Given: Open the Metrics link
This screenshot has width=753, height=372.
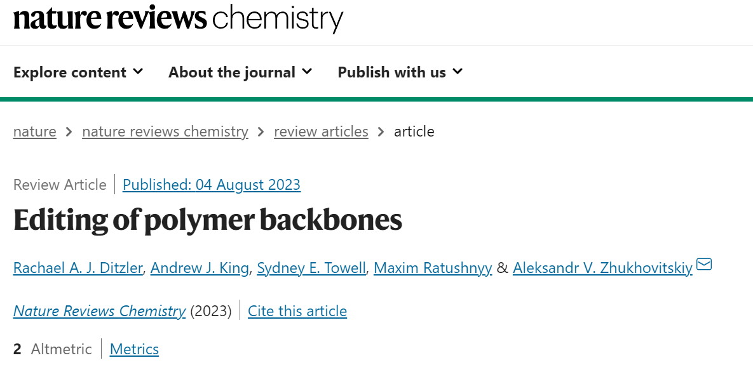Looking at the screenshot, I should [134, 349].
